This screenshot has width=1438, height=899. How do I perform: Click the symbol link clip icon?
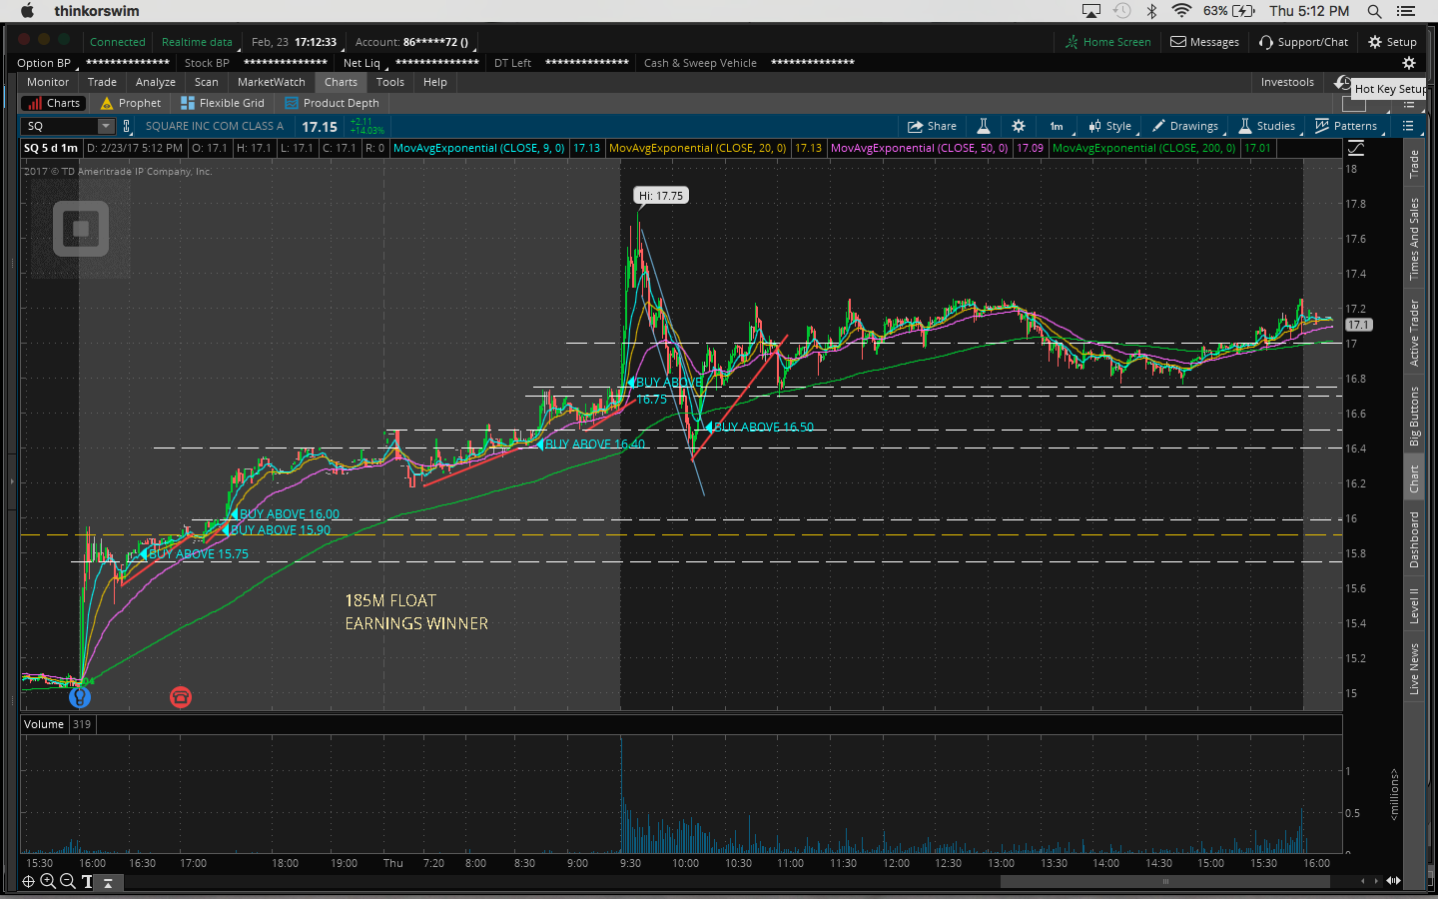coord(126,126)
